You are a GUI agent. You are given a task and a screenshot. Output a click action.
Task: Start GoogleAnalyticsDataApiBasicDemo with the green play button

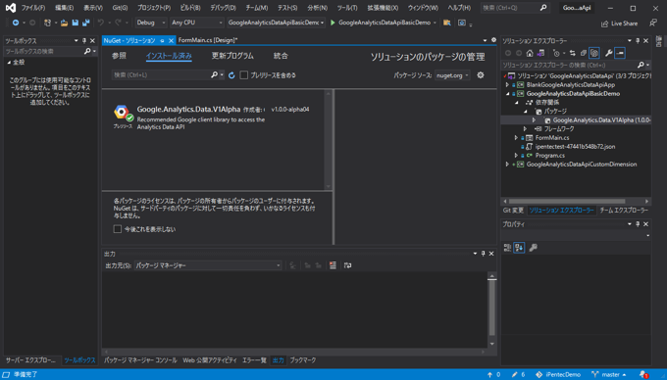tap(333, 23)
